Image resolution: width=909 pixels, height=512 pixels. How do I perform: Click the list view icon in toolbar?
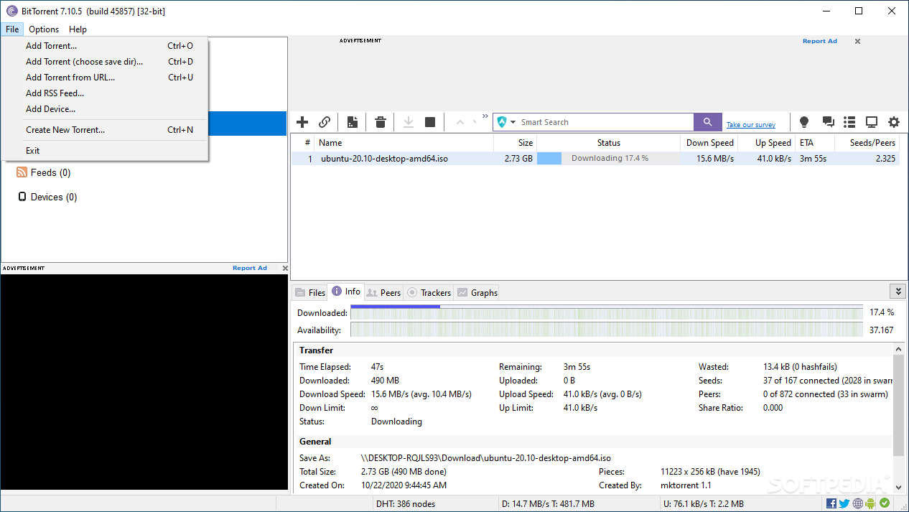tap(849, 122)
